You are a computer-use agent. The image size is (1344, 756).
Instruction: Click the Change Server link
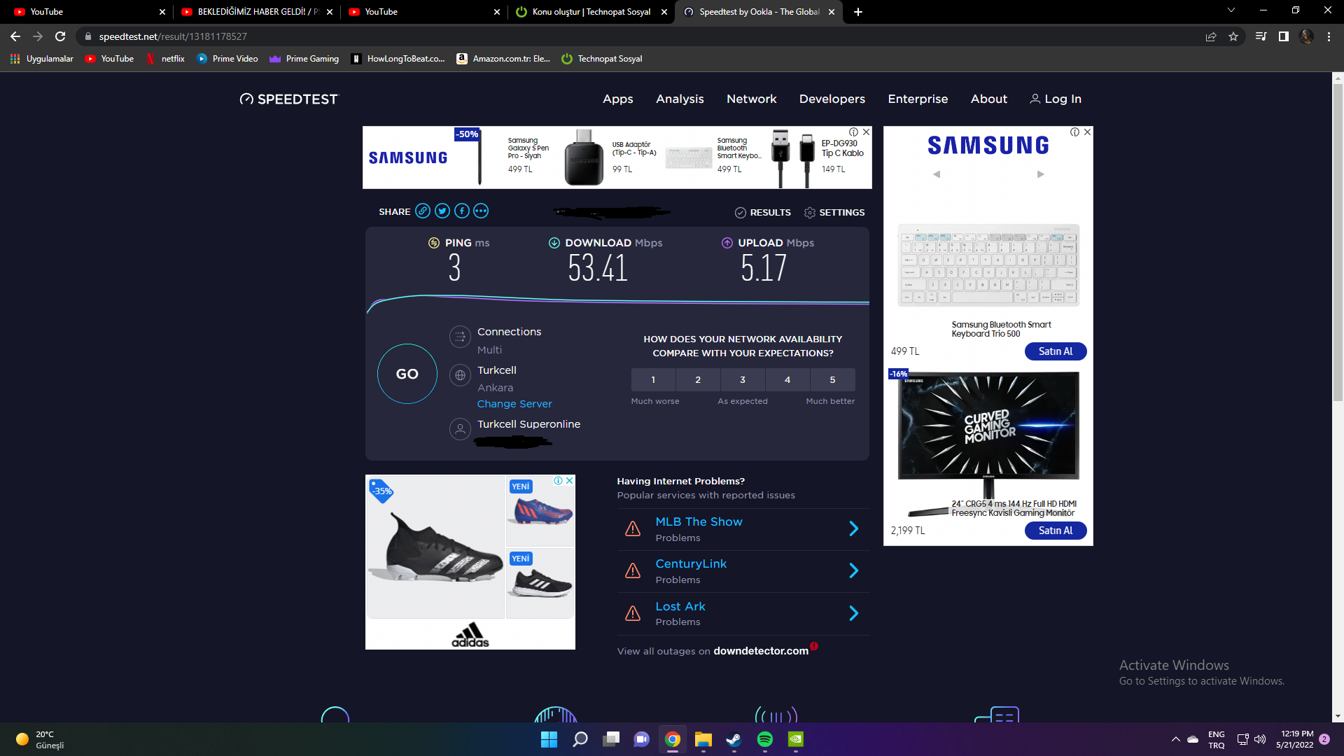pyautogui.click(x=514, y=404)
